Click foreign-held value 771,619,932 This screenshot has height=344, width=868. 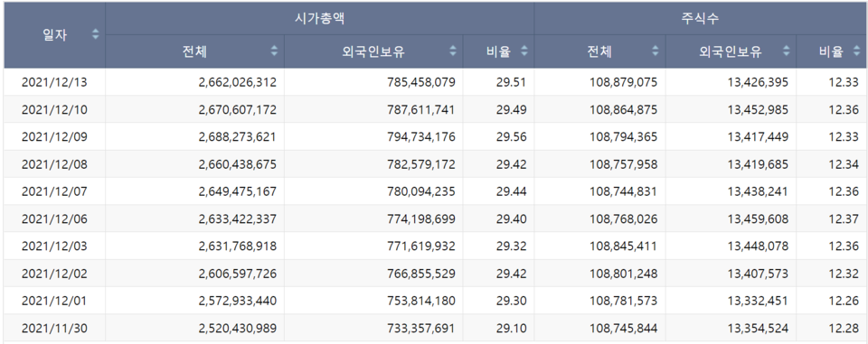[422, 246]
